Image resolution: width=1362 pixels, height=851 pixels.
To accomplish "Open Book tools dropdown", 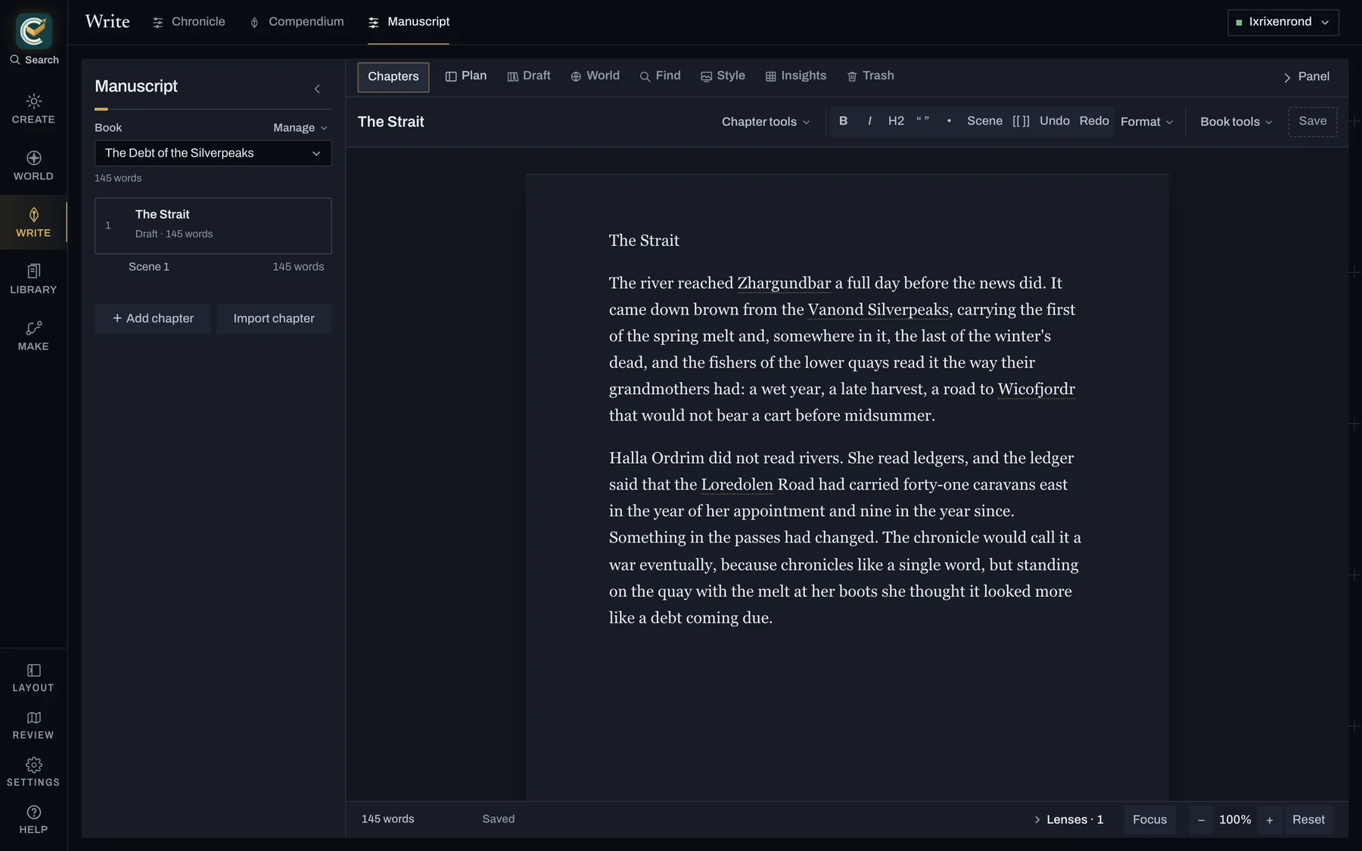I will tap(1236, 122).
